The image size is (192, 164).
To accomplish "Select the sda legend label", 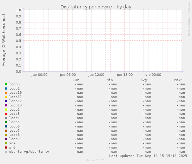I will point(12,143).
